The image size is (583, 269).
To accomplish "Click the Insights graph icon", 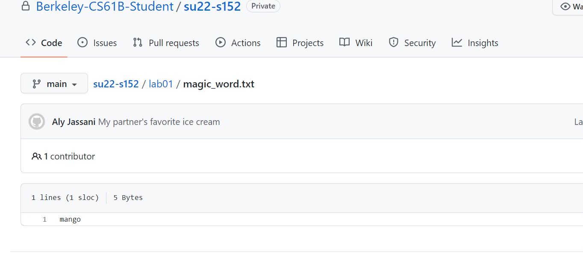I will tap(457, 43).
